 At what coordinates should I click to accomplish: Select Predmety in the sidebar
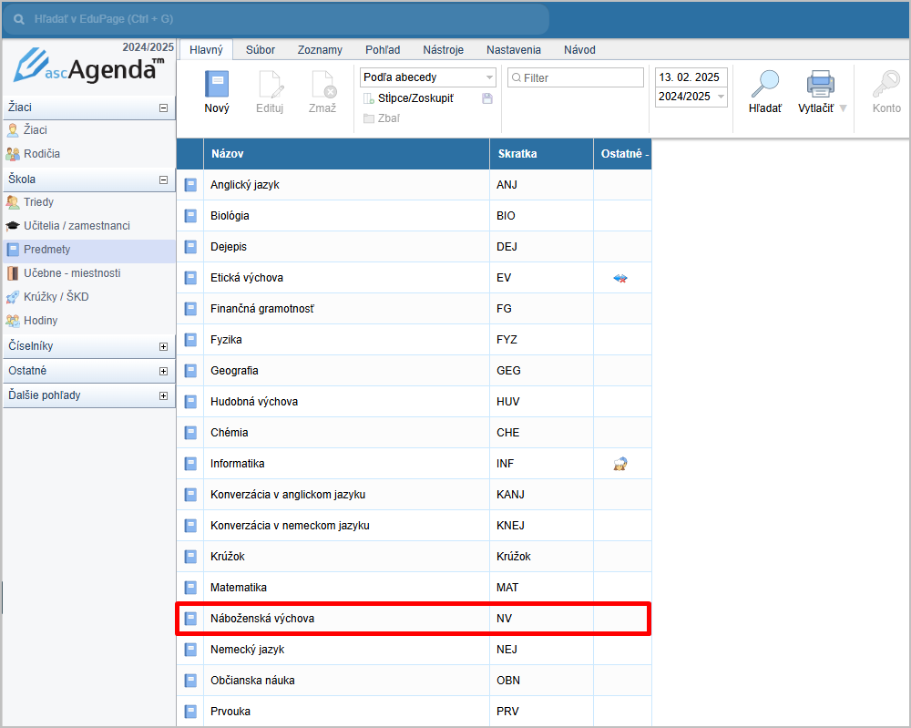pyautogui.click(x=88, y=250)
